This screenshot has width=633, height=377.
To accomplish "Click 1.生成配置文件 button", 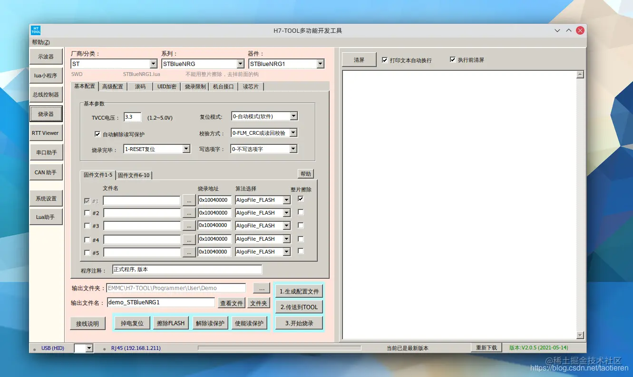I will pos(299,291).
